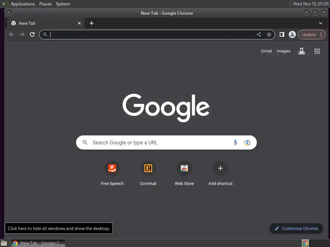Close the New Tab tab

coord(79,23)
